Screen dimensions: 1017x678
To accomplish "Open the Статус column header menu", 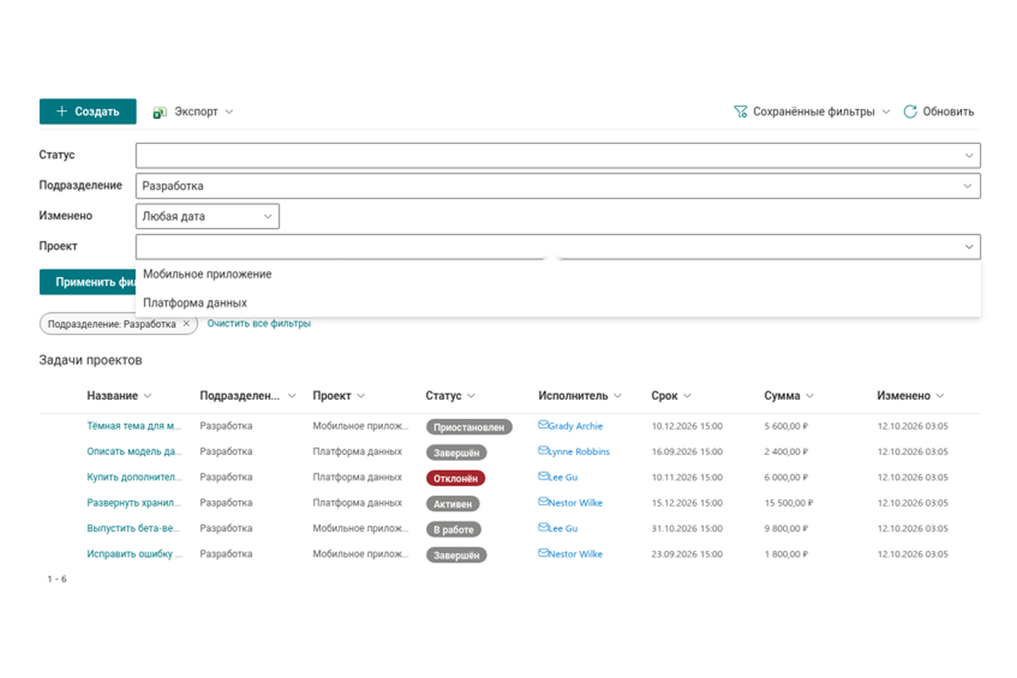I will 450,396.
